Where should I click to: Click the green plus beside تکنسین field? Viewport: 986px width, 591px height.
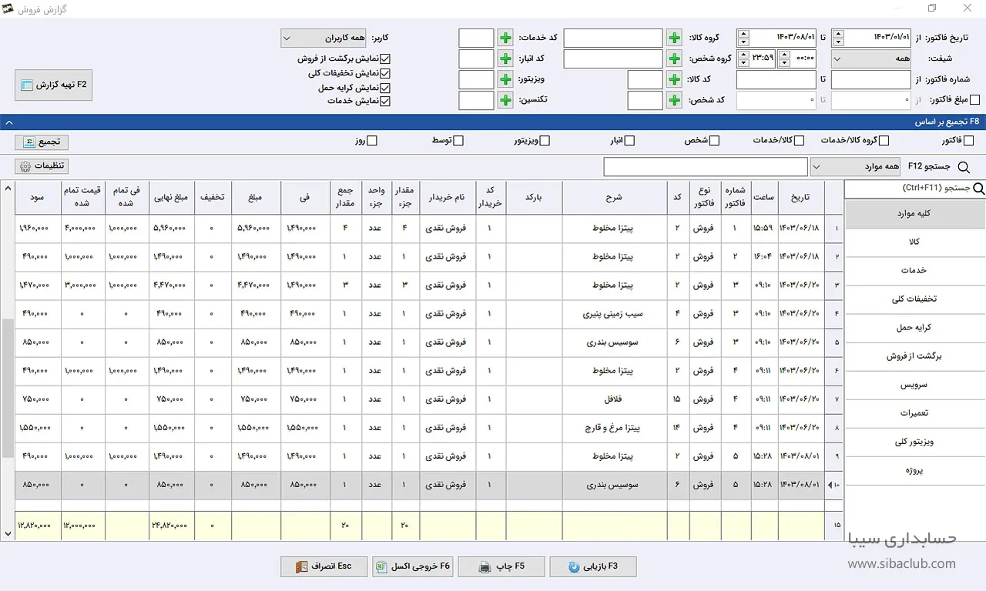coord(505,101)
